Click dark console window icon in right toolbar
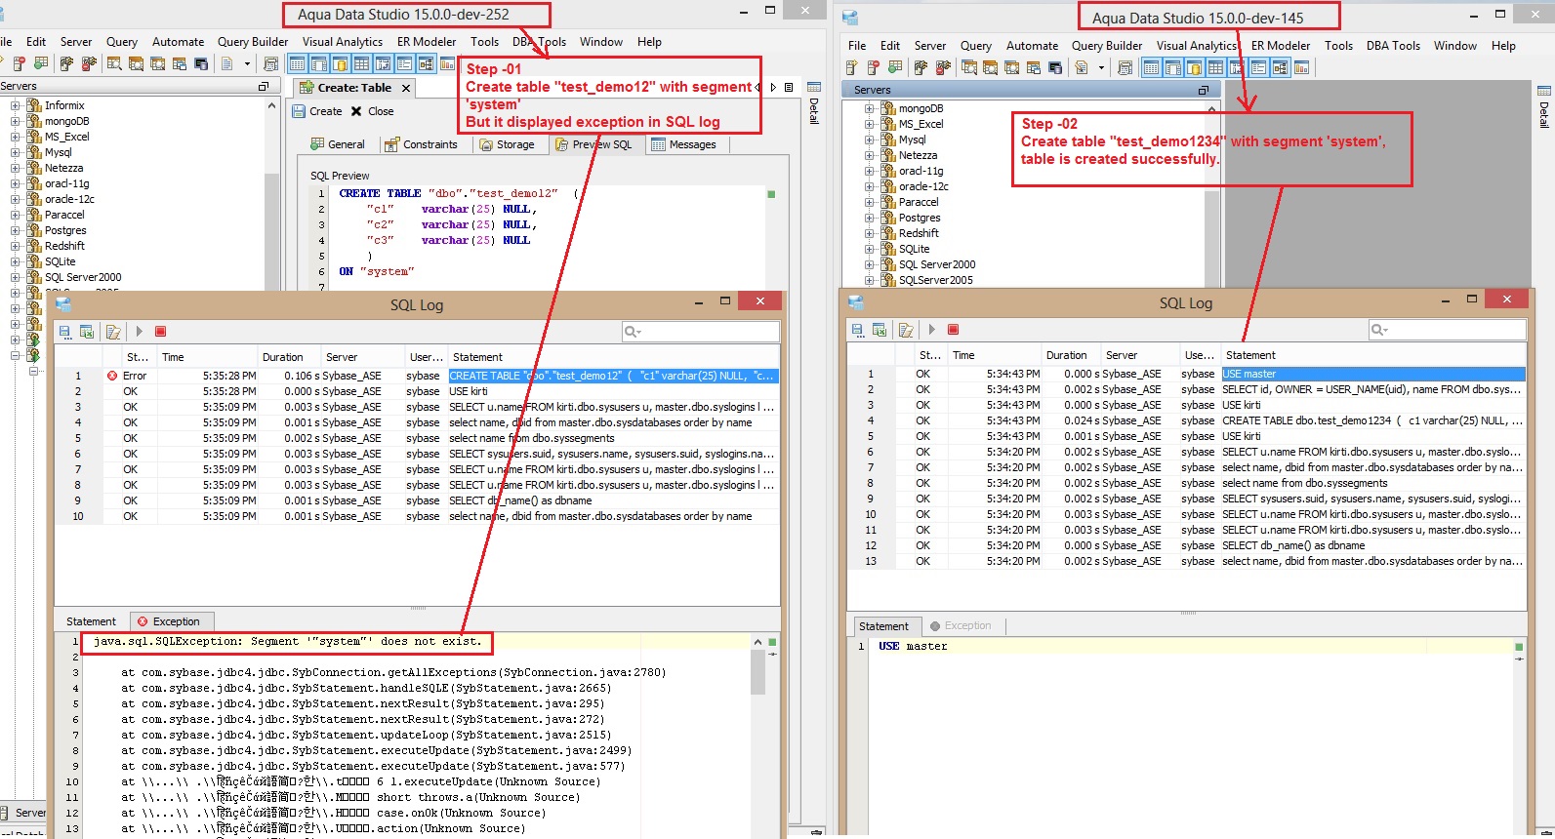 (x=1055, y=67)
